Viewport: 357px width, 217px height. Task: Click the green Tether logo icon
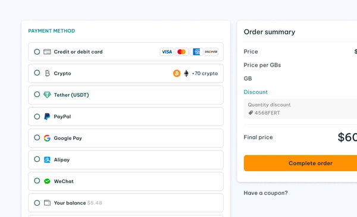click(47, 95)
